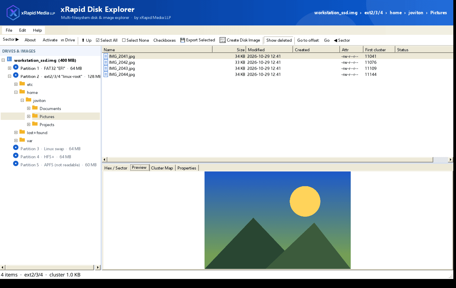Click the IMG_2043.jpg file icon
The height and width of the screenshot is (288, 456).
[106, 68]
